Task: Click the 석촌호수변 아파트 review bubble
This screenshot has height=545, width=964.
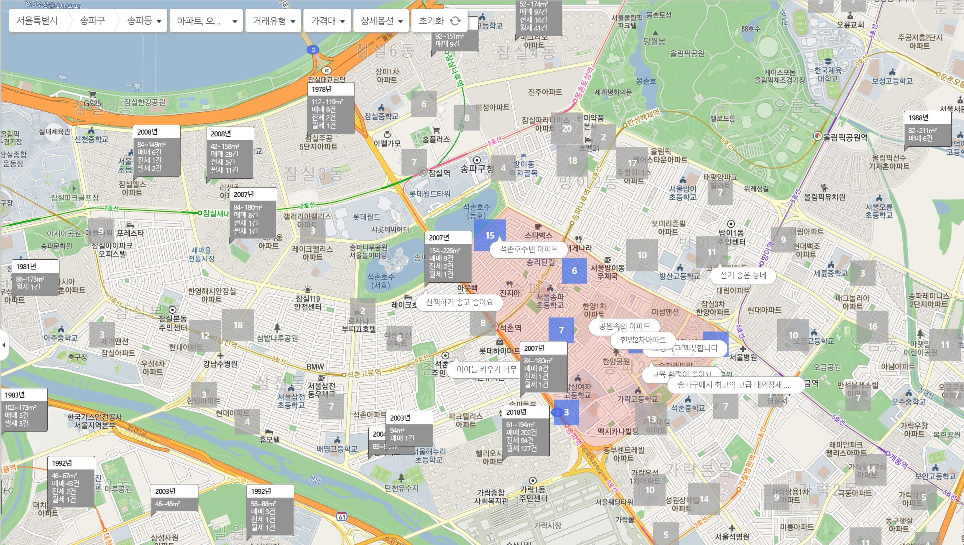Action: [529, 249]
